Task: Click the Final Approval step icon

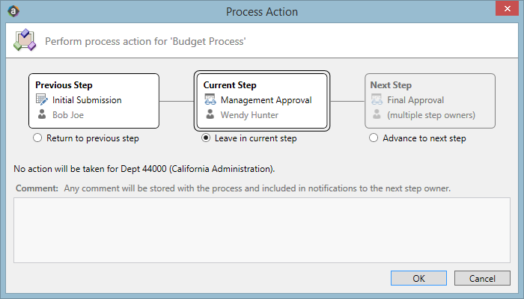Action: [377, 99]
